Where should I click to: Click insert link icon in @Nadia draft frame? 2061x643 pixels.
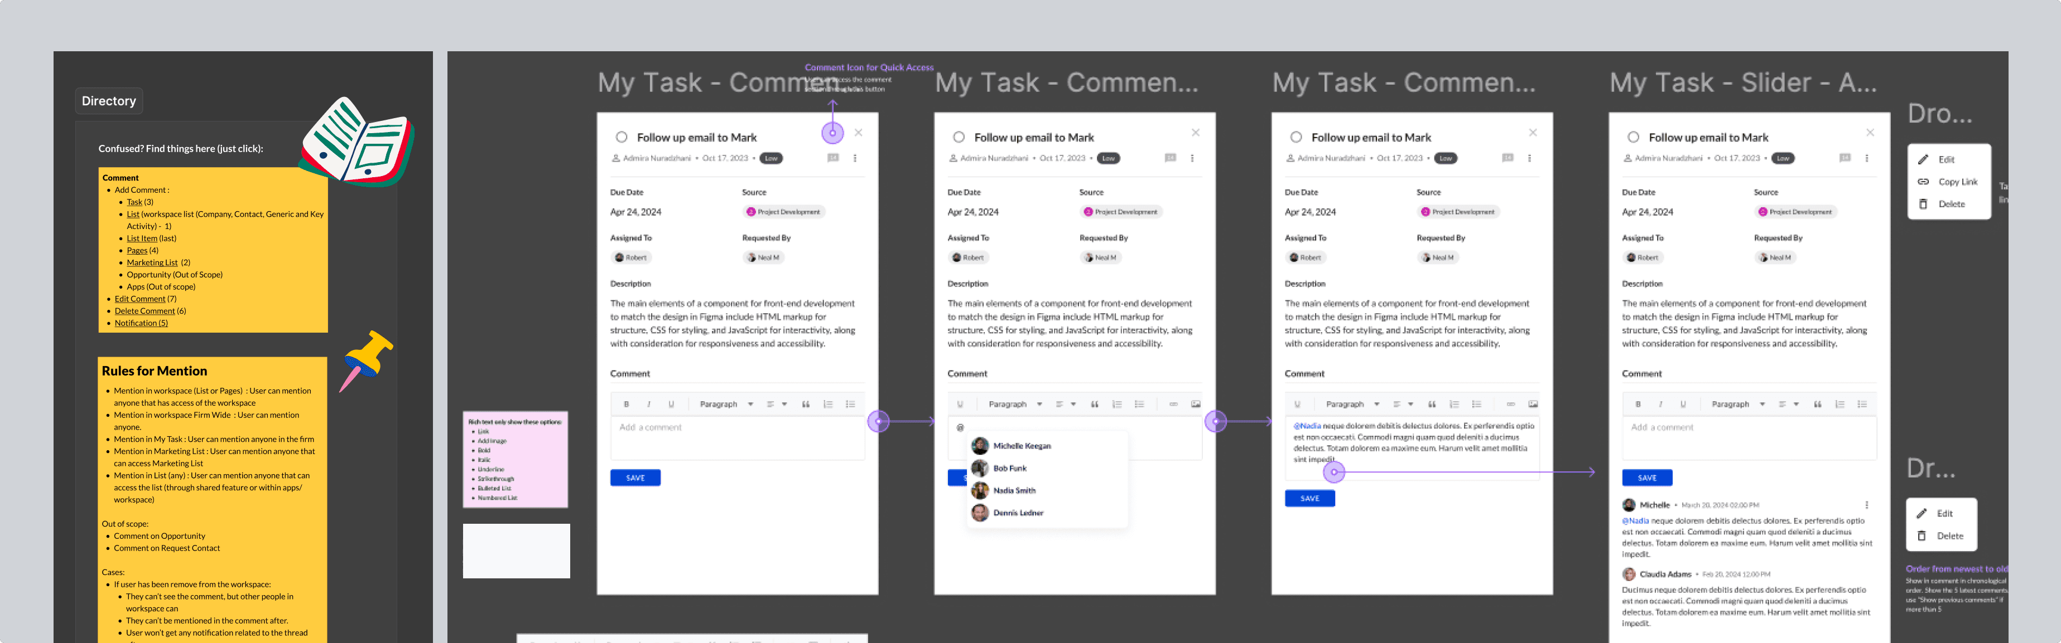pyautogui.click(x=1510, y=404)
